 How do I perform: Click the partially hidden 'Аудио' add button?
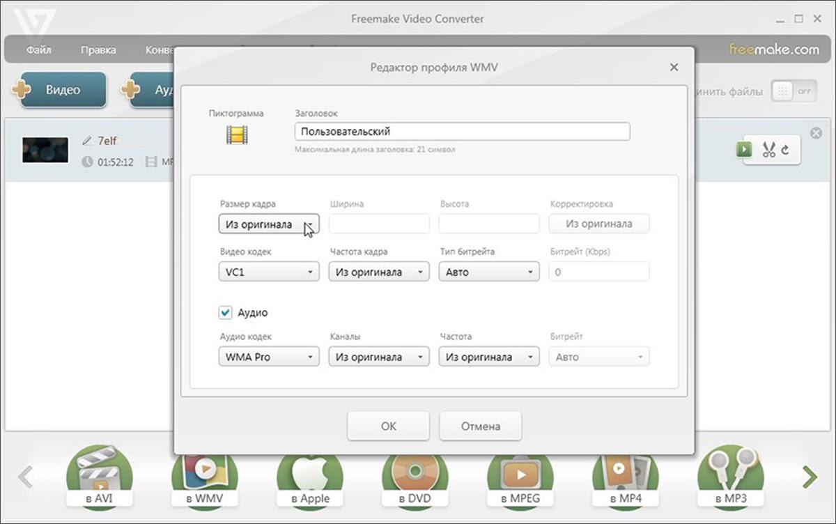(x=147, y=89)
